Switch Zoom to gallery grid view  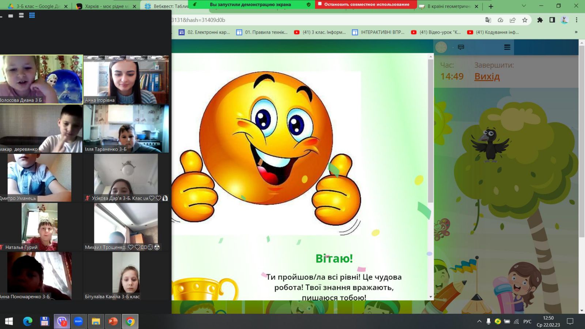pos(32,15)
